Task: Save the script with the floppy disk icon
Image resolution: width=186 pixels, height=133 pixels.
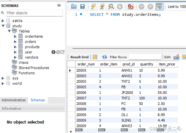Action: point(82,7)
